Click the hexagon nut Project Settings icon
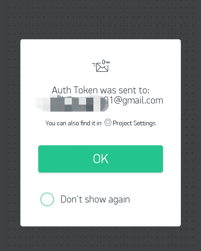 (108, 123)
